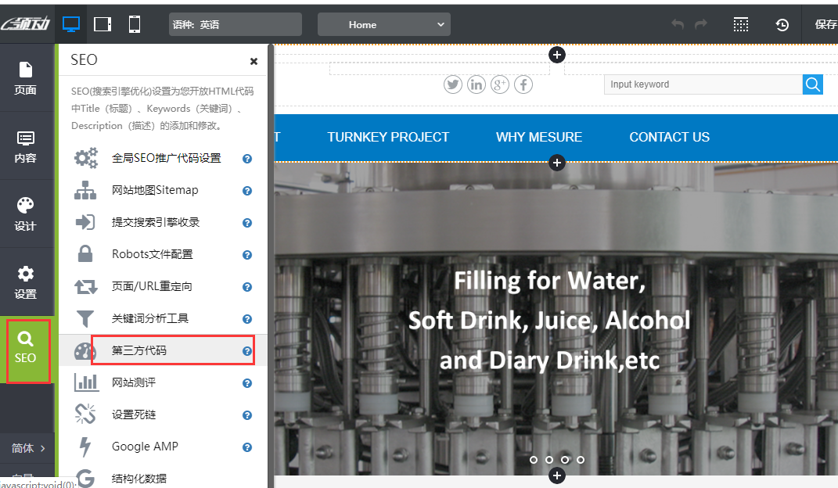Click the blue search magnifier button
The width and height of the screenshot is (838, 488).
coord(813,84)
